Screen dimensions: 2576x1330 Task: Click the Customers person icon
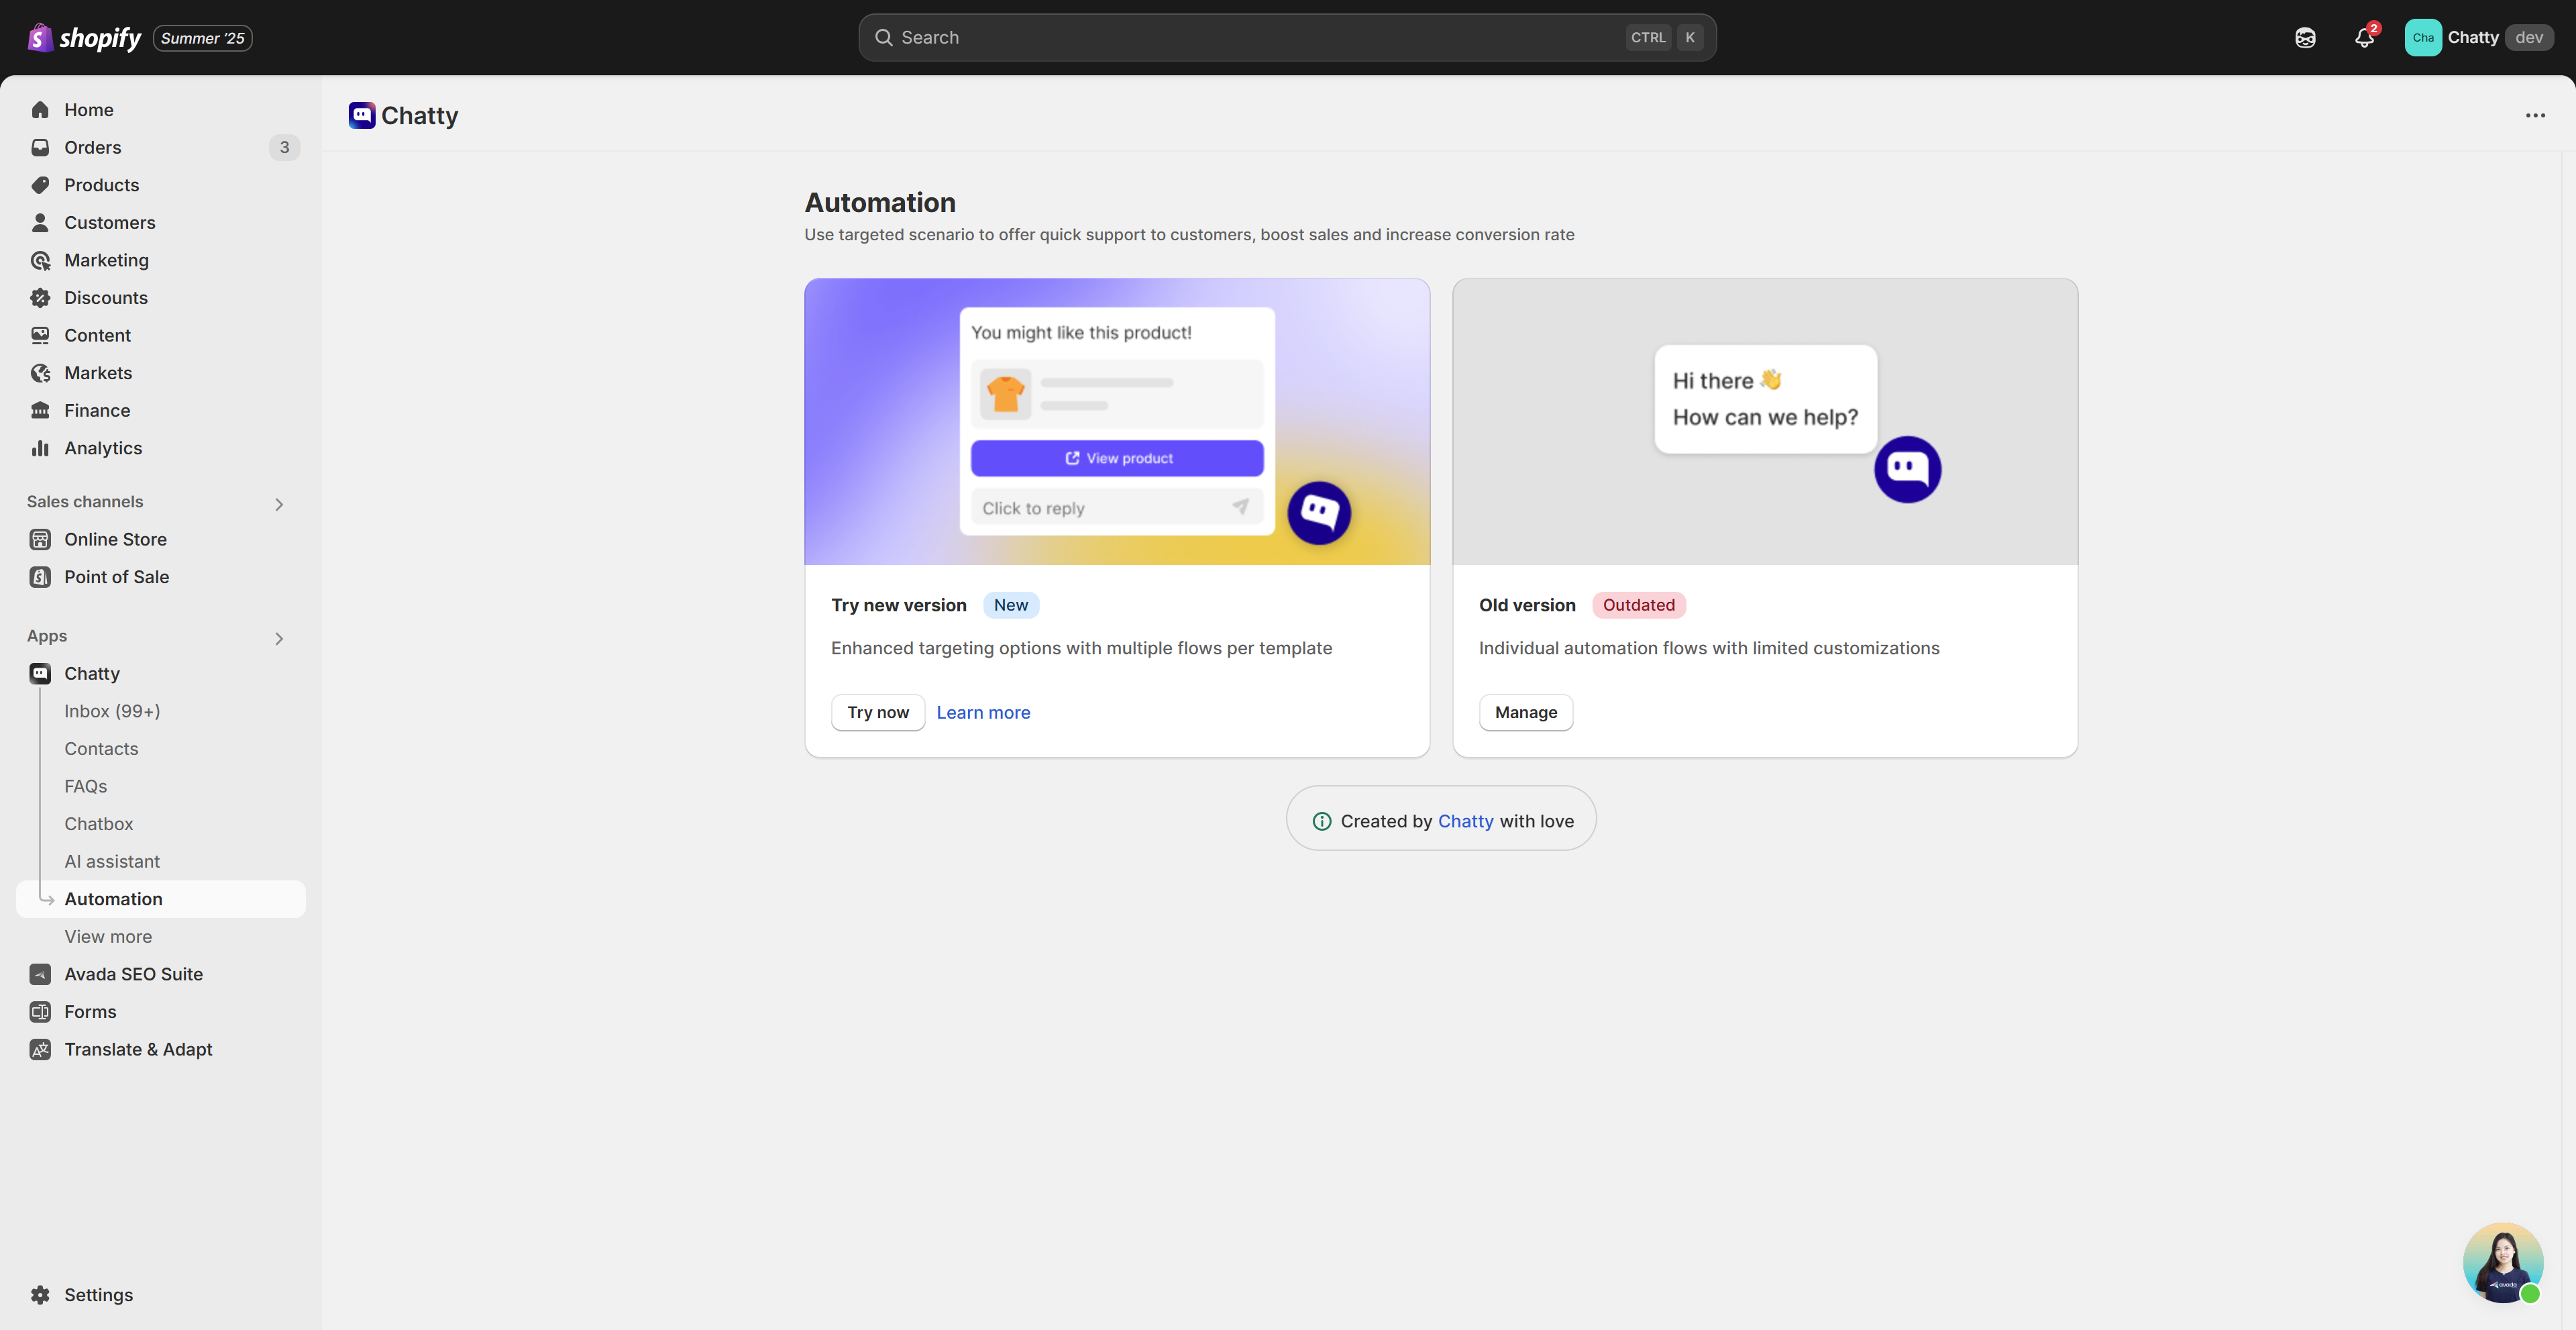coord(40,222)
